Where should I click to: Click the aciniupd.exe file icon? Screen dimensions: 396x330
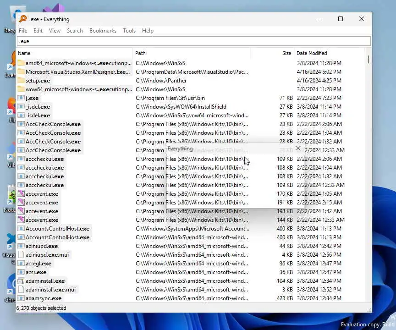(21, 246)
